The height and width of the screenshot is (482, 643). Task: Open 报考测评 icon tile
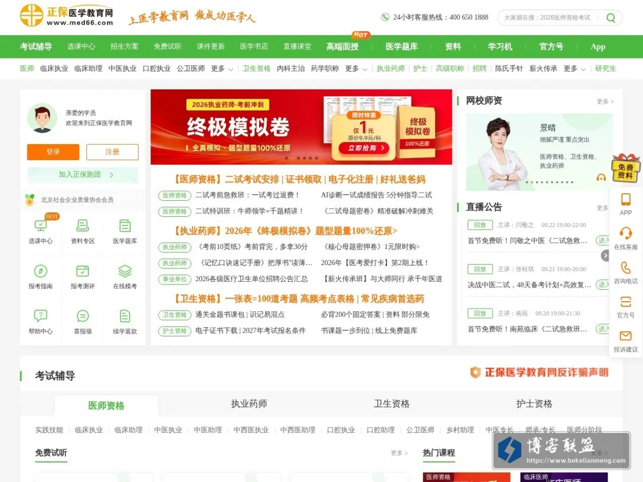(x=83, y=271)
